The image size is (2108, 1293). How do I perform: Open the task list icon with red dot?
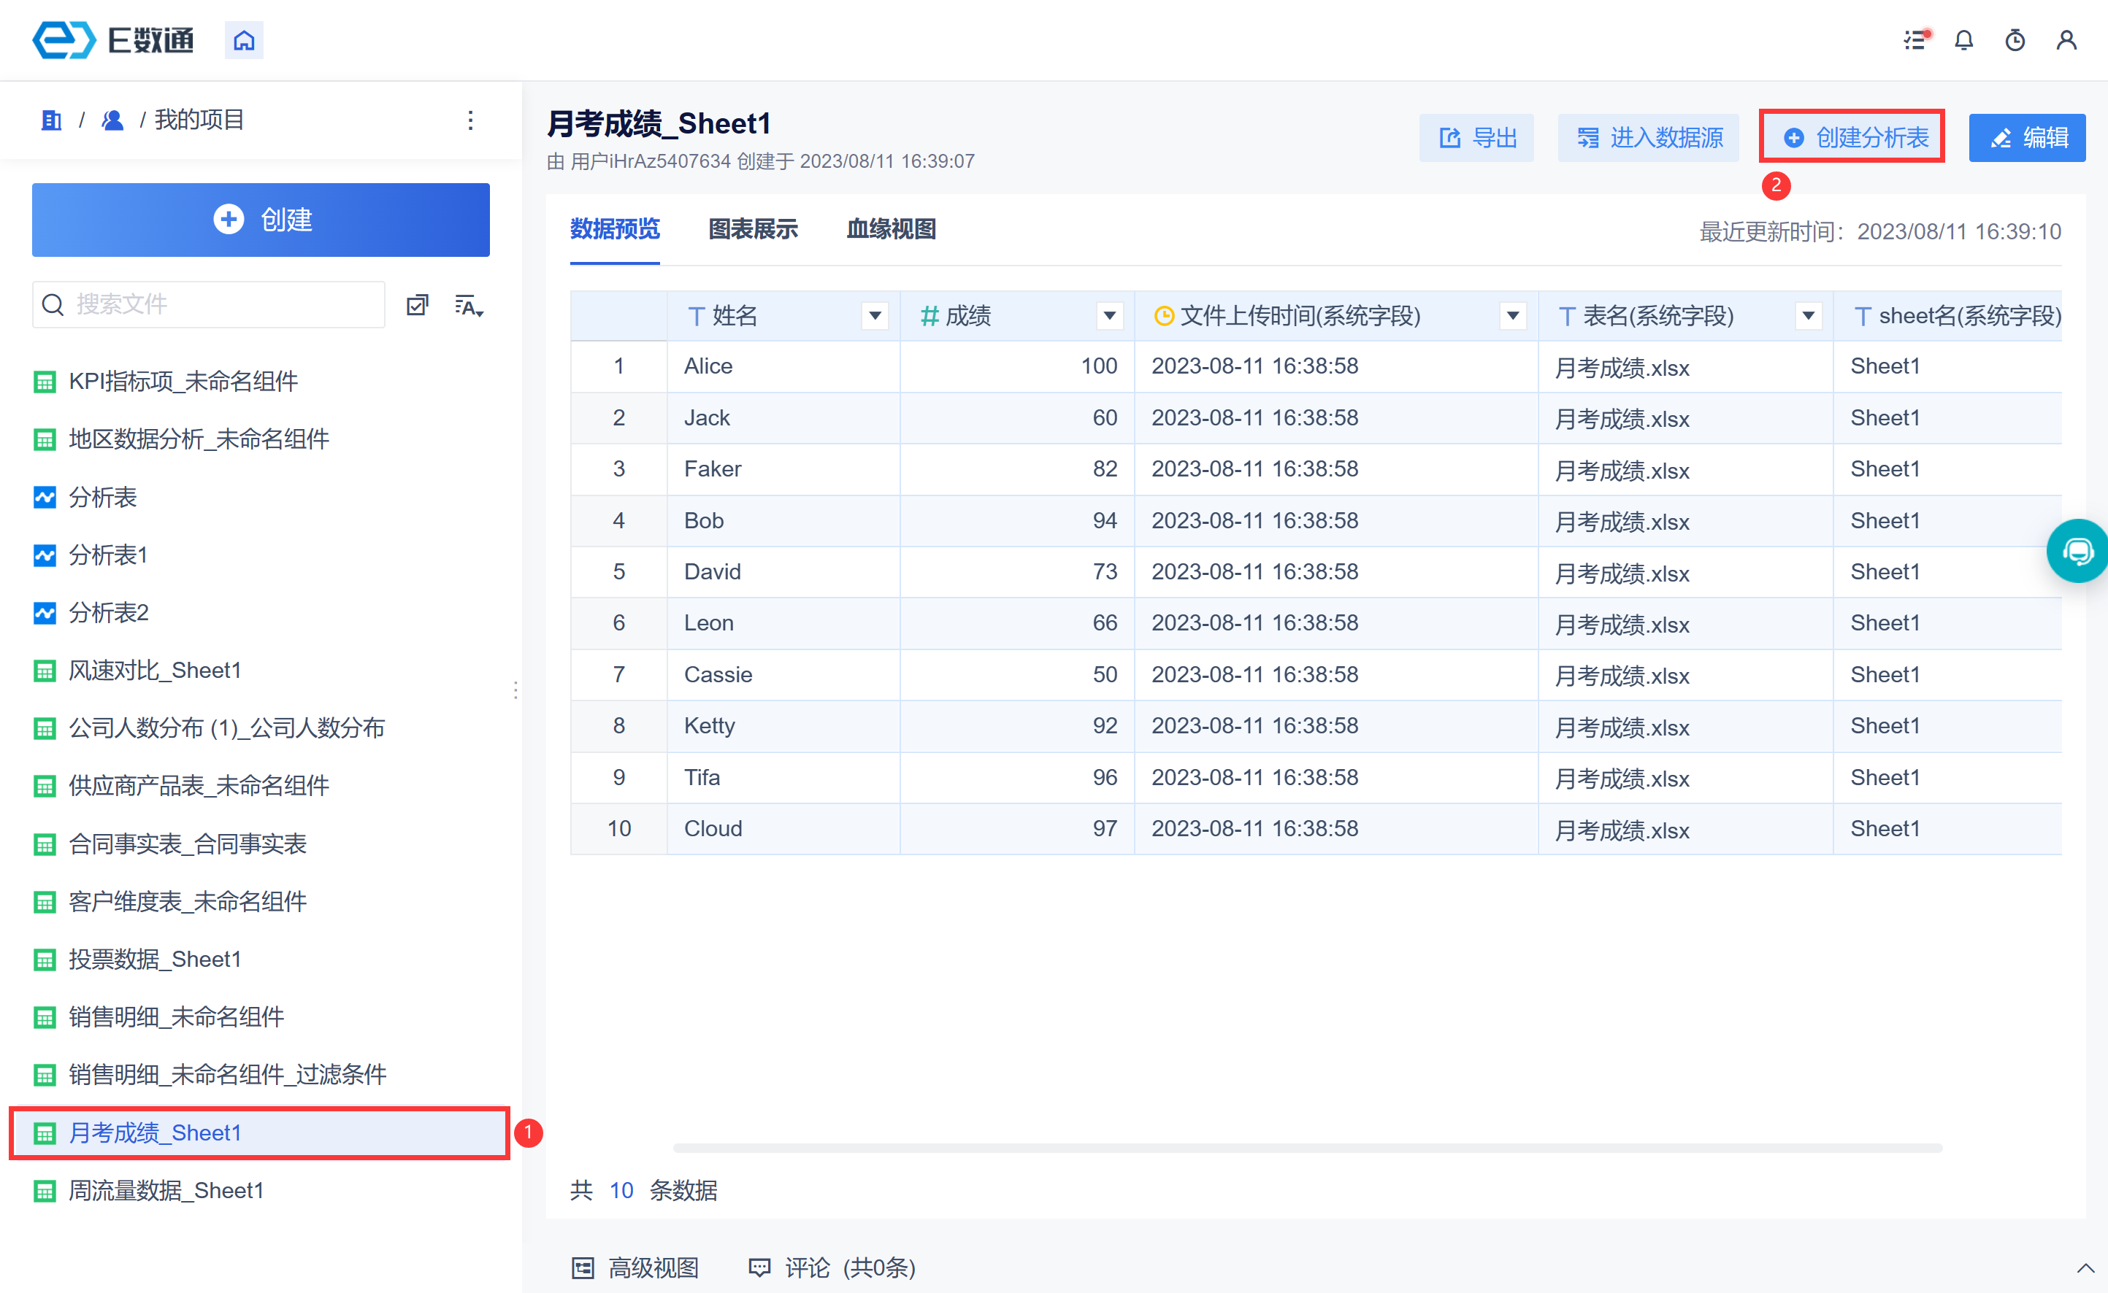tap(1915, 40)
